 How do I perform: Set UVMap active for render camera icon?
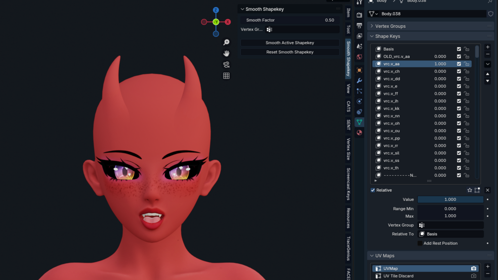pos(474,269)
